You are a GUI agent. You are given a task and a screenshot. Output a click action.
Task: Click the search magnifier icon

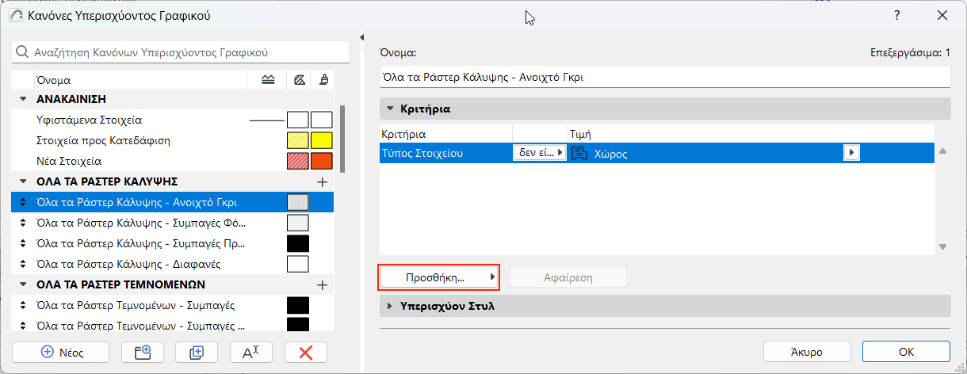click(x=22, y=52)
